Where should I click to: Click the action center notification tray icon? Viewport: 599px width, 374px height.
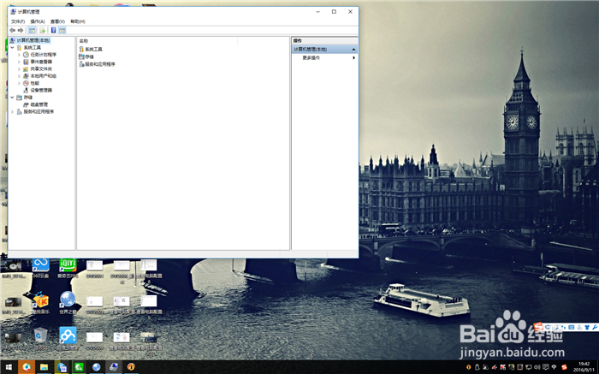(546, 367)
